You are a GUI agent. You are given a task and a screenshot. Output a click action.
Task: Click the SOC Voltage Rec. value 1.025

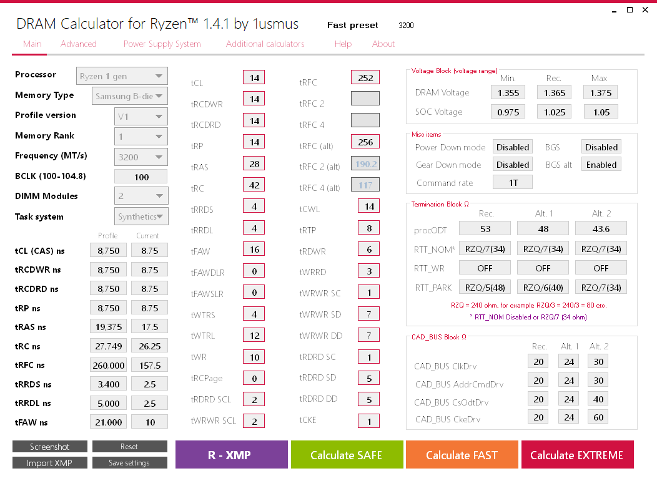coord(555,112)
